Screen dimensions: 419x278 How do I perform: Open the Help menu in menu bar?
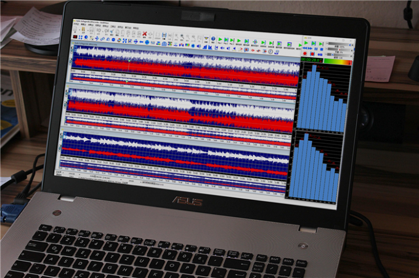136,28
